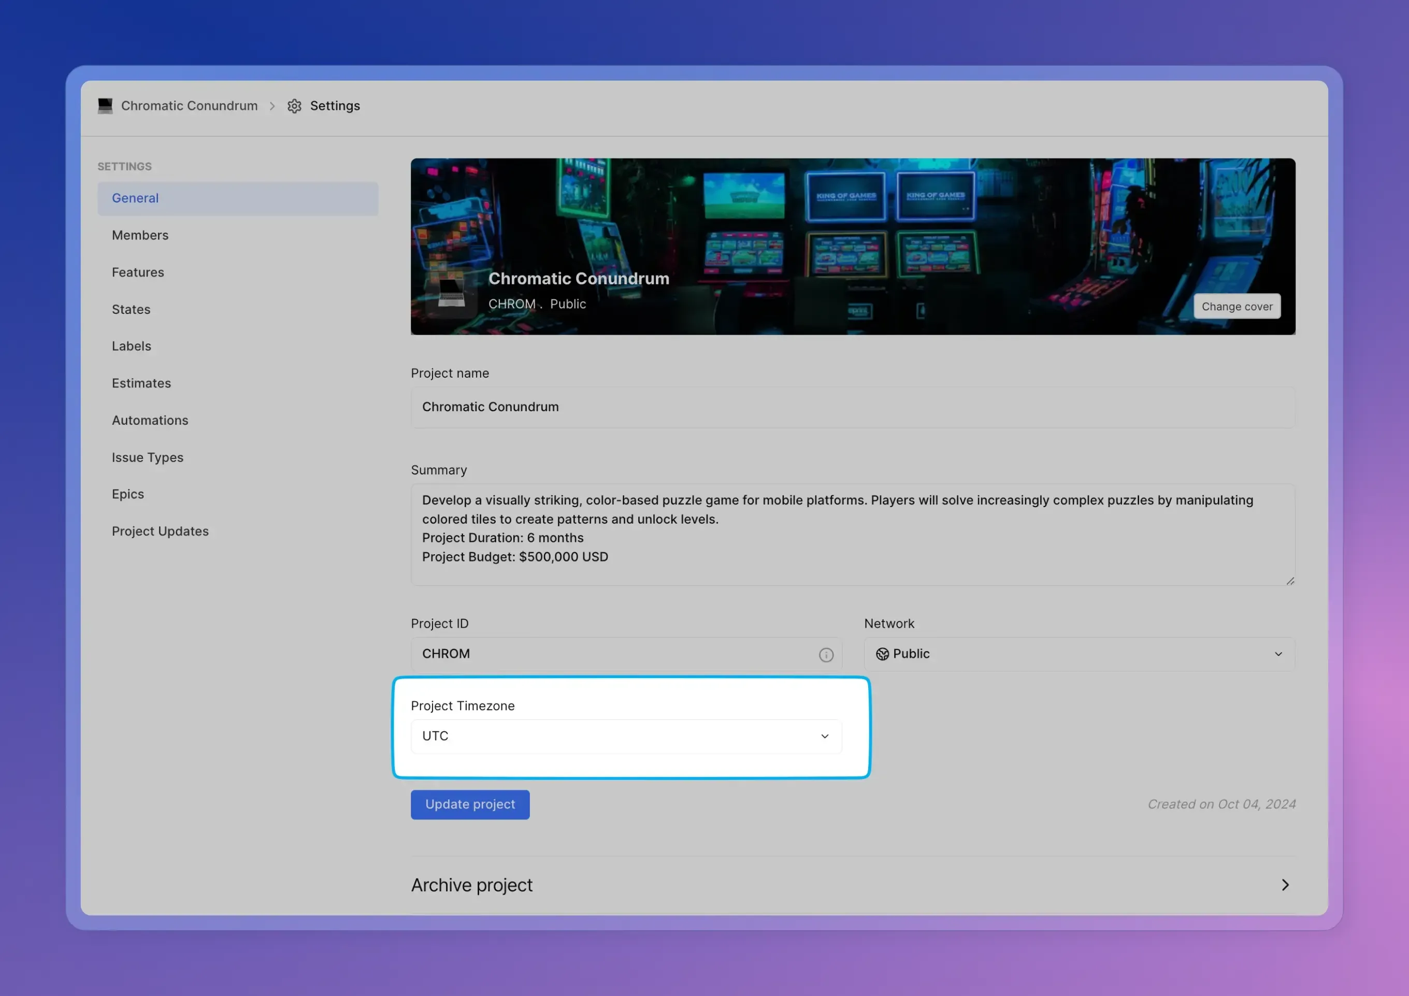Click the project laptop icon in breadcrumb
Viewport: 1409px width, 996px height.
[x=105, y=106]
